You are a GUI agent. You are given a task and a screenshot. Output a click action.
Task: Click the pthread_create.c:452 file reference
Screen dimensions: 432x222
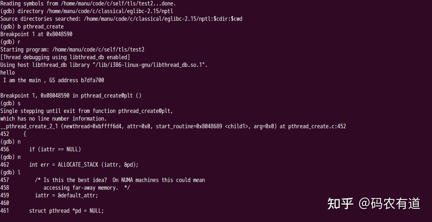(317, 126)
